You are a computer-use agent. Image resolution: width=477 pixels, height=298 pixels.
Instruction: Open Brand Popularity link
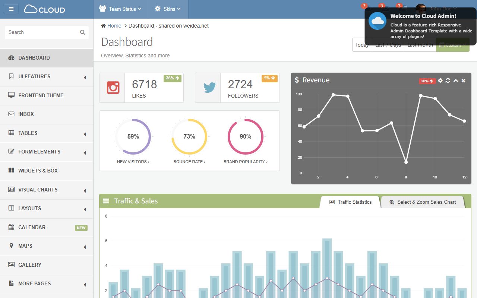246,162
